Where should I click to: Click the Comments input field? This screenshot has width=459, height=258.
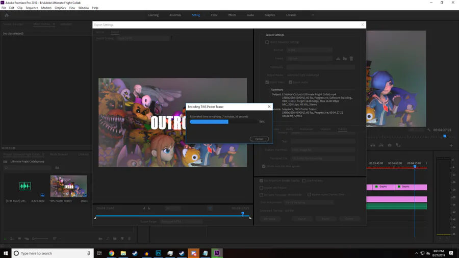pos(321,67)
